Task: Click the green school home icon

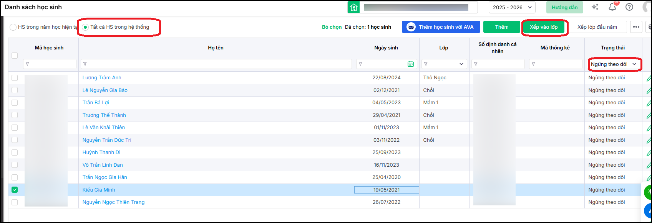Action: [x=353, y=7]
